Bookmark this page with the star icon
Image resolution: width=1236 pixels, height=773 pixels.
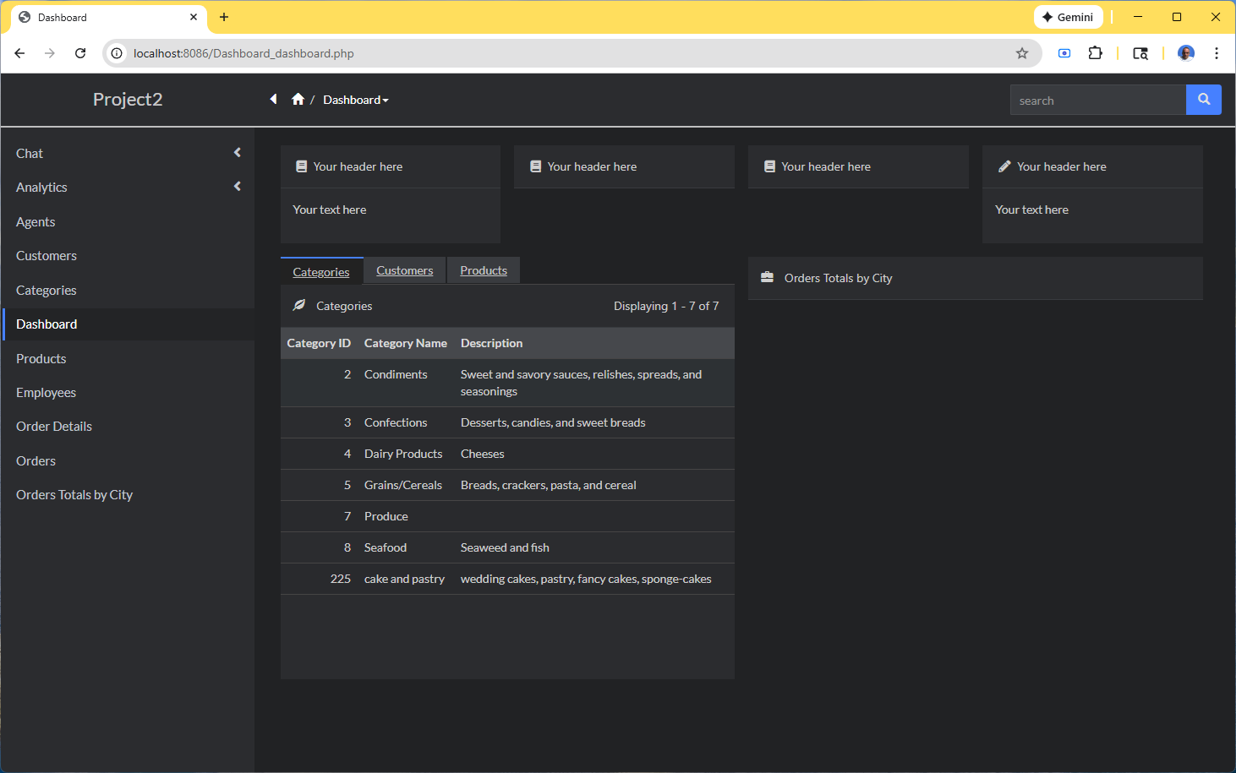point(1021,53)
